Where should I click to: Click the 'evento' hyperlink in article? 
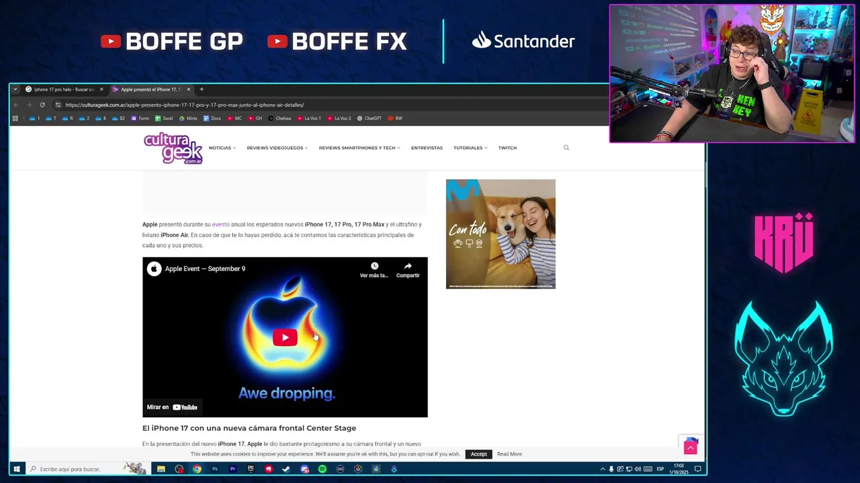220,224
